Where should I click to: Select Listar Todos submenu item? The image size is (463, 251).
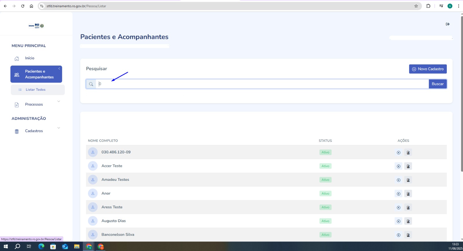[x=36, y=90]
